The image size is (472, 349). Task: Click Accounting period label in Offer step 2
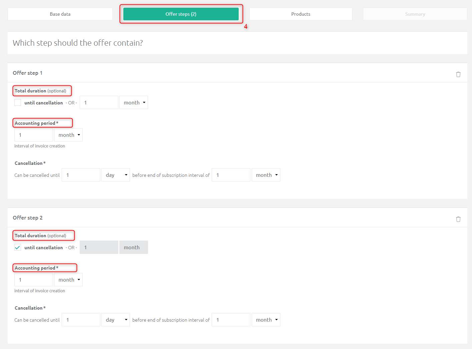click(x=36, y=268)
